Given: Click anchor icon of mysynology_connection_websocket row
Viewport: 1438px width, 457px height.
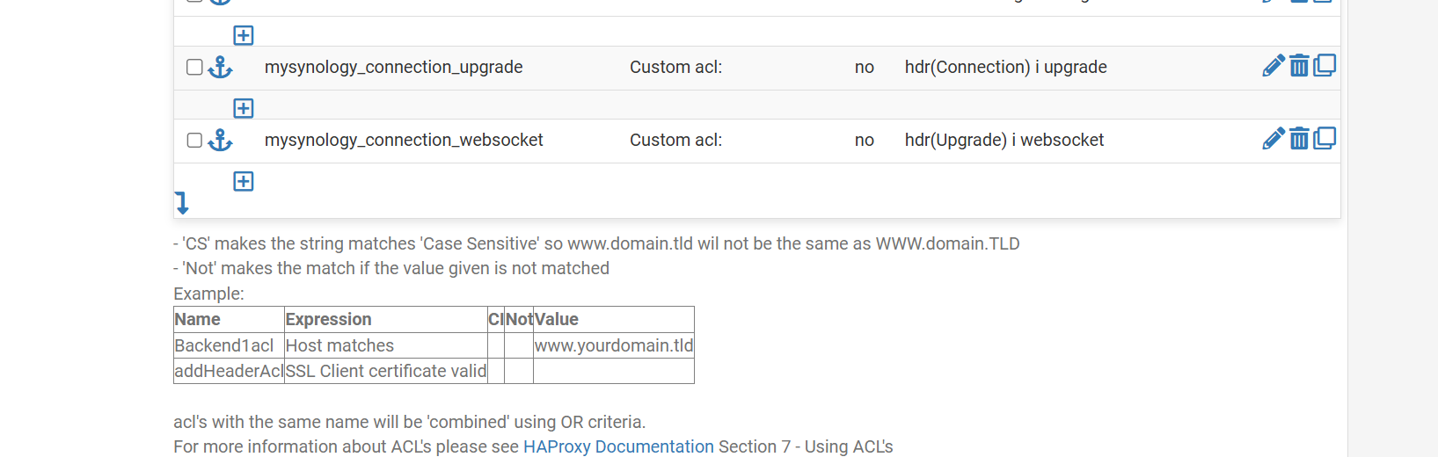Looking at the screenshot, I should pyautogui.click(x=220, y=140).
